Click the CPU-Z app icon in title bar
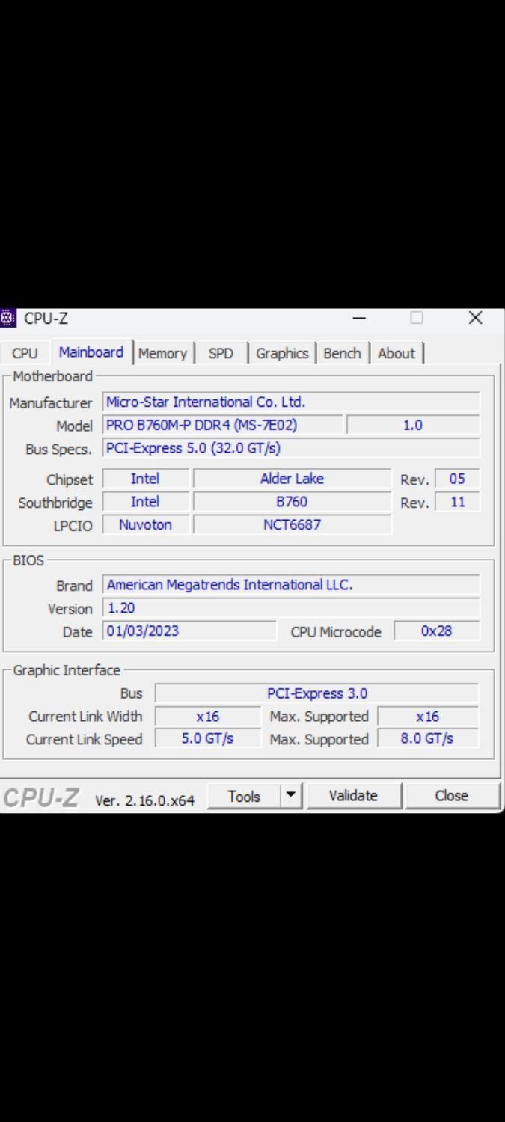This screenshot has width=505, height=1122. [7, 318]
